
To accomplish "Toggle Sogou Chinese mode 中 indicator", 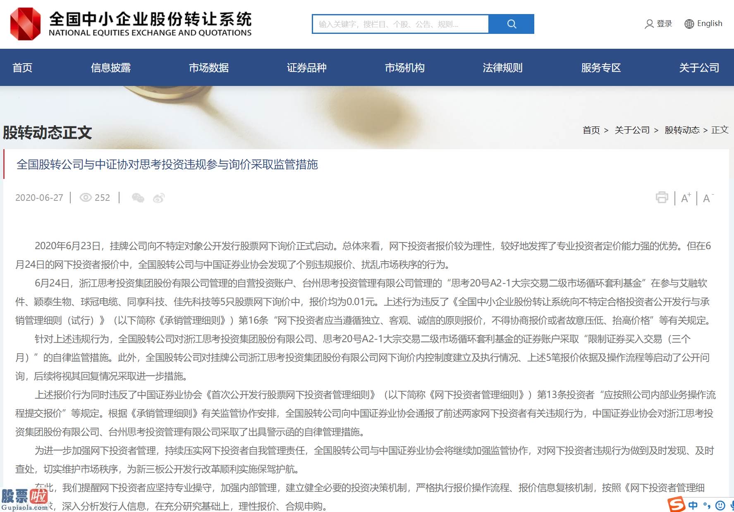I will 693,505.
